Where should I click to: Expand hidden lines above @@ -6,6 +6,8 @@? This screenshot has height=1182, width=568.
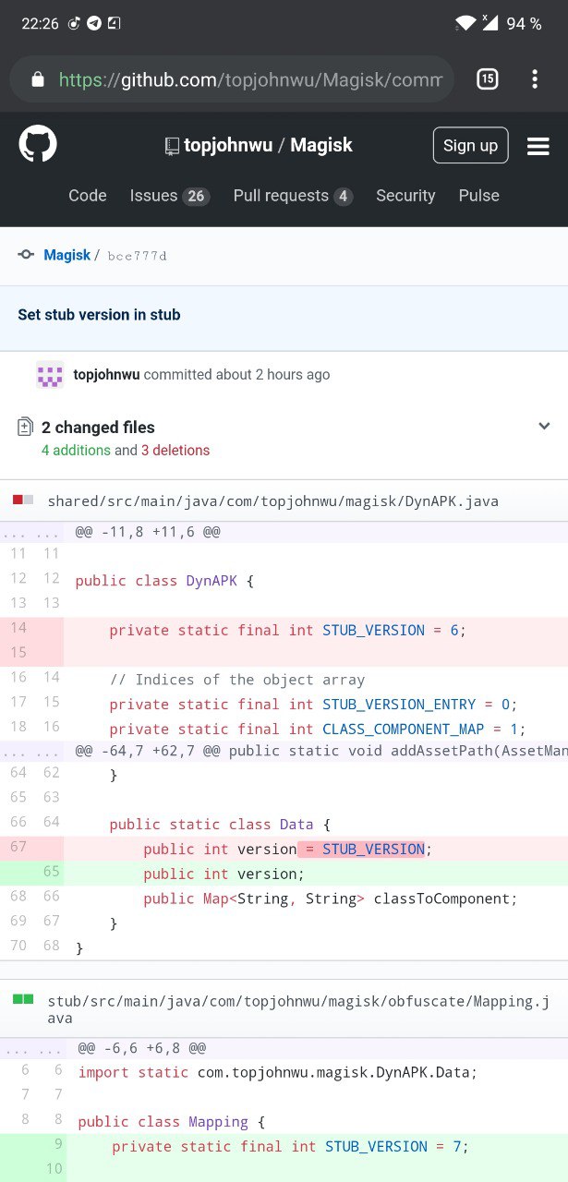point(32,1048)
